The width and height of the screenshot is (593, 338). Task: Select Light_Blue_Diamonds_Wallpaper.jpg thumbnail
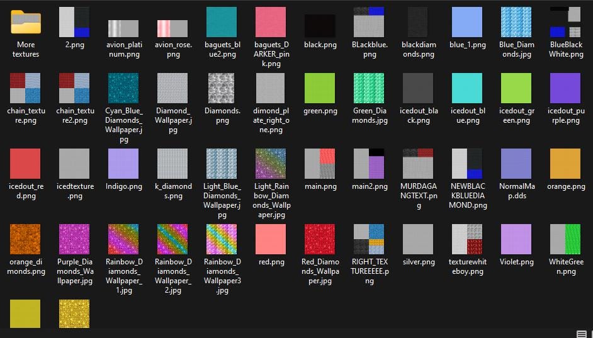coord(222,164)
